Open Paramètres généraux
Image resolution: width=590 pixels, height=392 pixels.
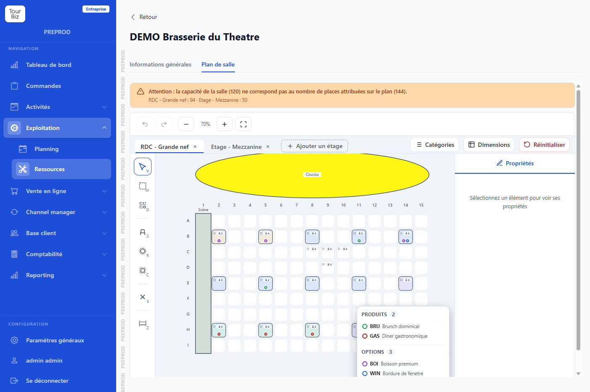pyautogui.click(x=57, y=340)
